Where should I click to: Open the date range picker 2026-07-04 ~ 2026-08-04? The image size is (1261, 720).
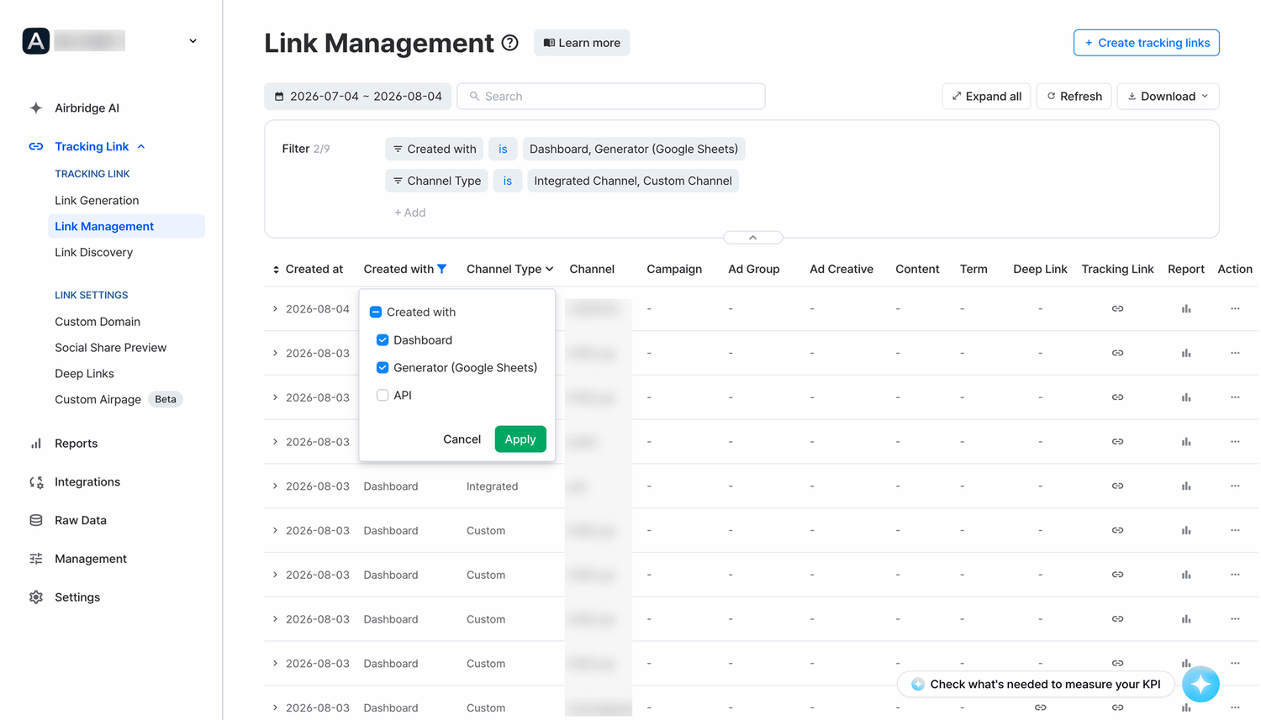pos(358,96)
